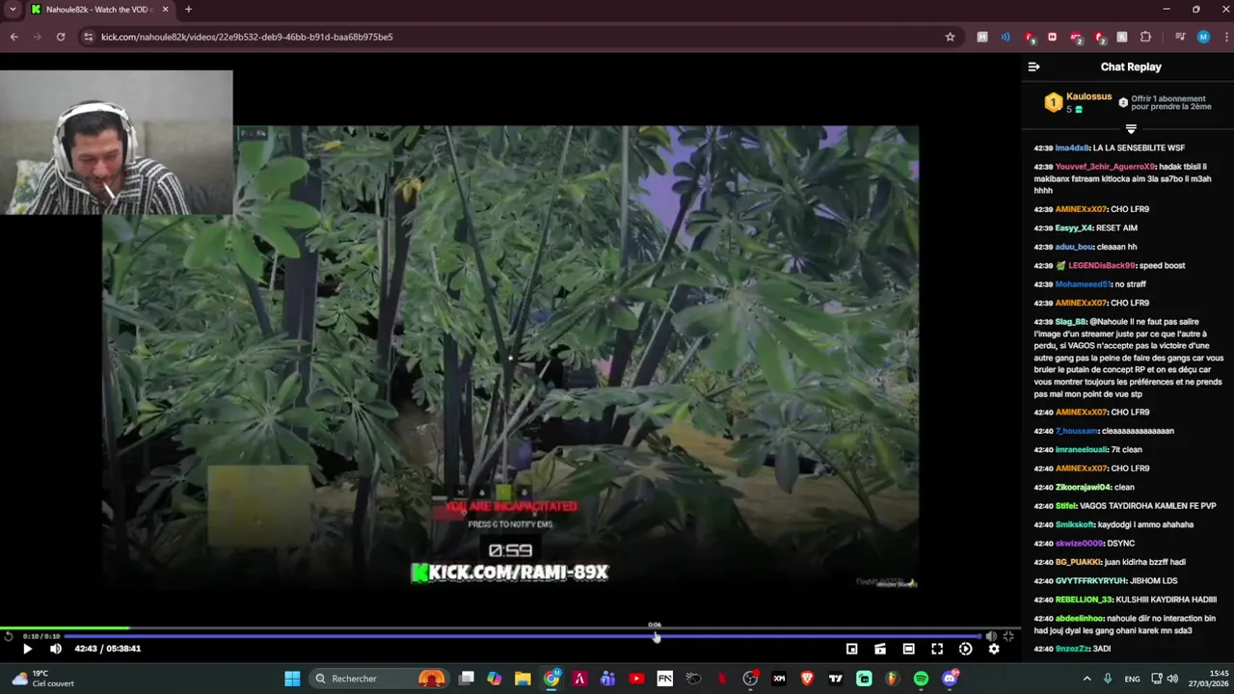Screen dimensions: 1234x694
Task: Open user skwize0009 in chat
Action: (1079, 544)
